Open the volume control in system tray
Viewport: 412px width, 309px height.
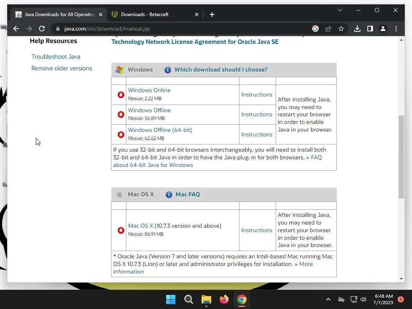(363, 299)
